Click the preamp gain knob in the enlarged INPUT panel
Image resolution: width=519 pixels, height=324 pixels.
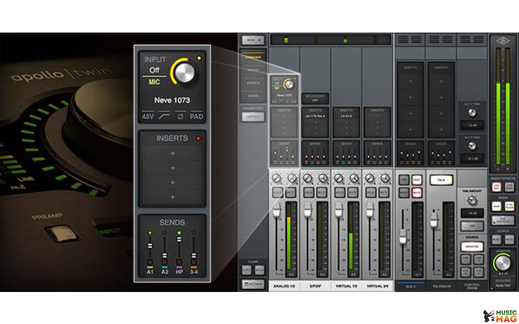coord(184,73)
